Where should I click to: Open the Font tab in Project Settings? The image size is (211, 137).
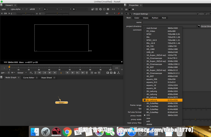[164, 18]
